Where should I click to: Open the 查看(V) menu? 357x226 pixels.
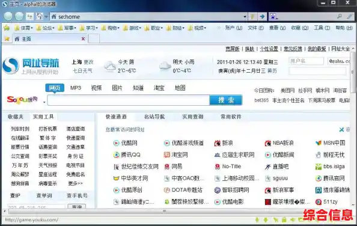277,28
